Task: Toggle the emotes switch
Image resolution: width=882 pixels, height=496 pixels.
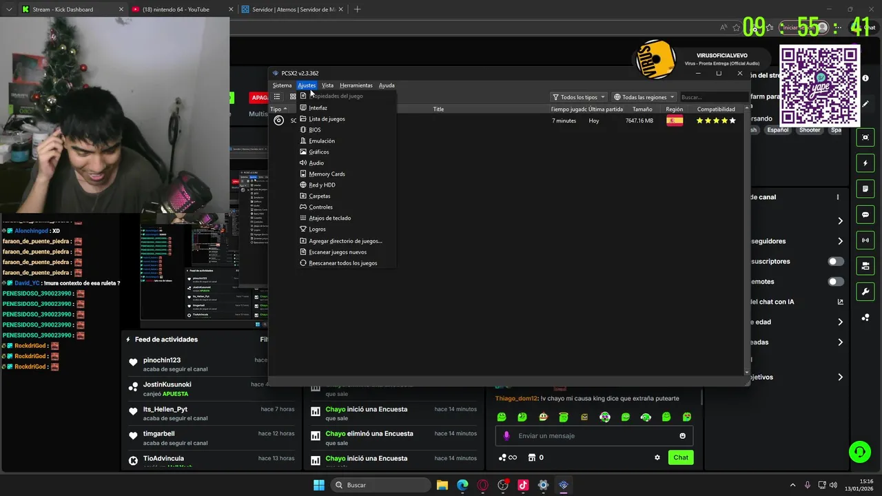Action: pyautogui.click(x=836, y=282)
